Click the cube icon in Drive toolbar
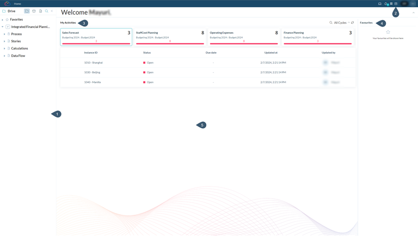The height and width of the screenshot is (236, 418). click(34, 11)
